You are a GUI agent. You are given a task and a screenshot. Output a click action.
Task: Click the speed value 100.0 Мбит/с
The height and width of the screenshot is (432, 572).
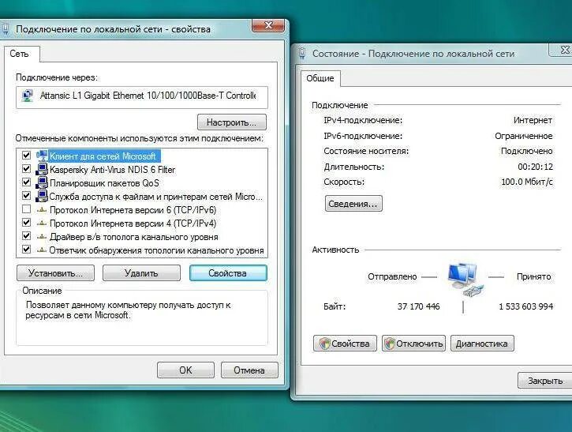(527, 182)
